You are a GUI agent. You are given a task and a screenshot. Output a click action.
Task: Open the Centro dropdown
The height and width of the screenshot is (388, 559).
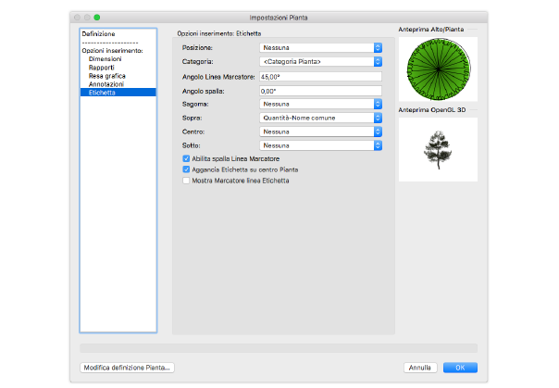pos(320,131)
